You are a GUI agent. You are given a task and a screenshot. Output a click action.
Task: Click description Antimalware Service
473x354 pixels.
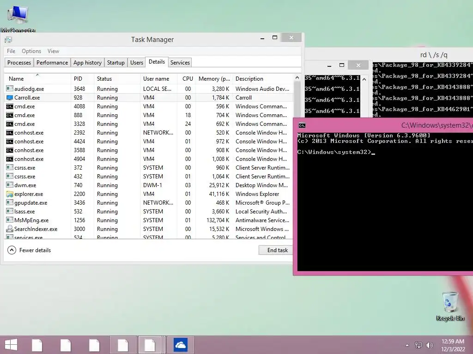click(262, 220)
